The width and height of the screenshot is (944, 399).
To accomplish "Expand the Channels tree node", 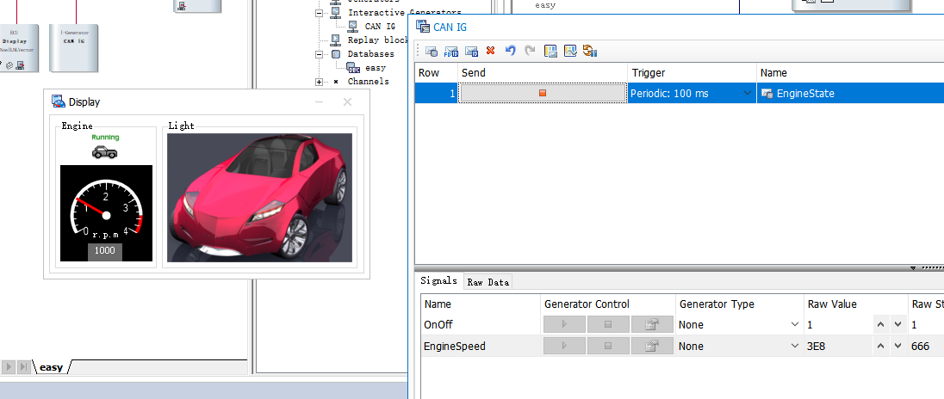I will click(319, 82).
